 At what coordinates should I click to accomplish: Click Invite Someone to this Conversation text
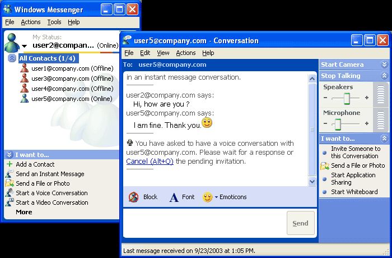356,153
